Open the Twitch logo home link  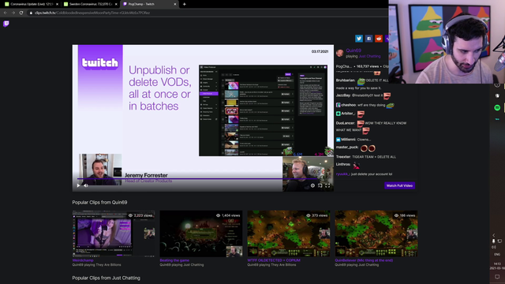coord(6,24)
